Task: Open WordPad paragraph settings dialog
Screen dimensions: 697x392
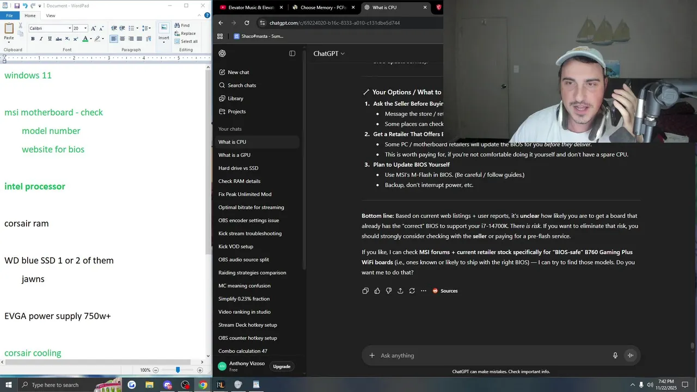Action: pos(148,39)
